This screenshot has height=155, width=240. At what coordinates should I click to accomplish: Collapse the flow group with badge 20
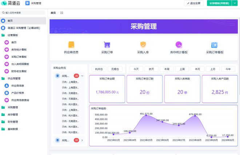tap(82, 76)
